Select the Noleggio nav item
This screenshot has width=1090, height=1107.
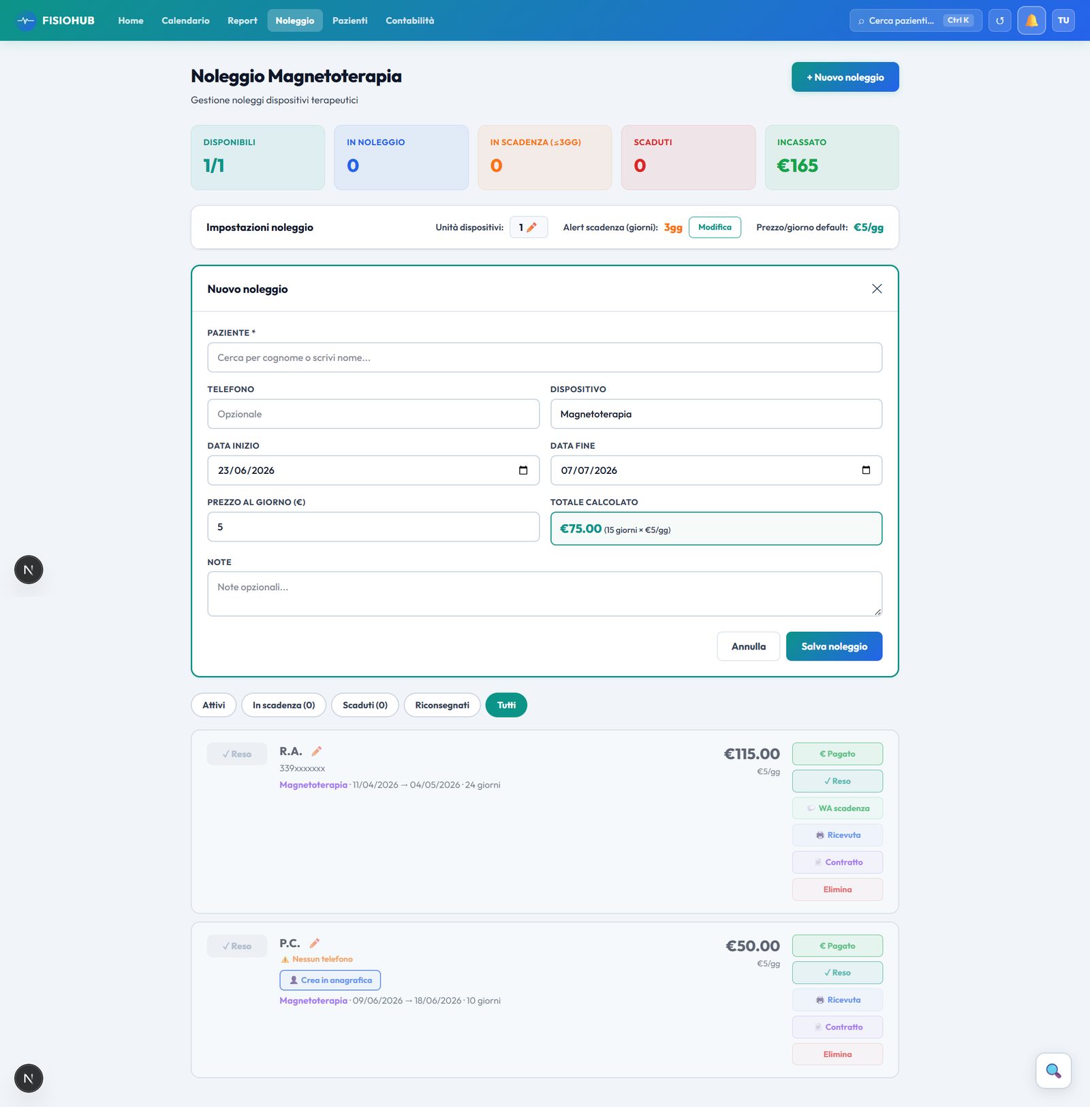[295, 20]
